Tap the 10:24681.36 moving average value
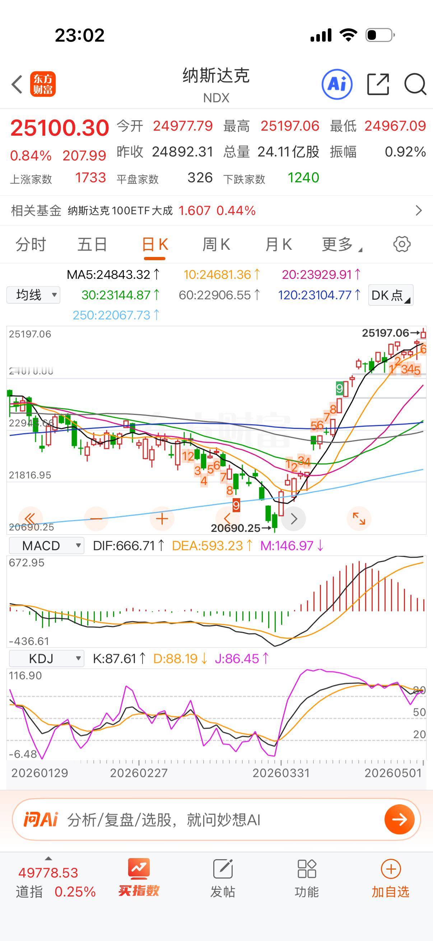This screenshot has width=433, height=941. pyautogui.click(x=222, y=274)
